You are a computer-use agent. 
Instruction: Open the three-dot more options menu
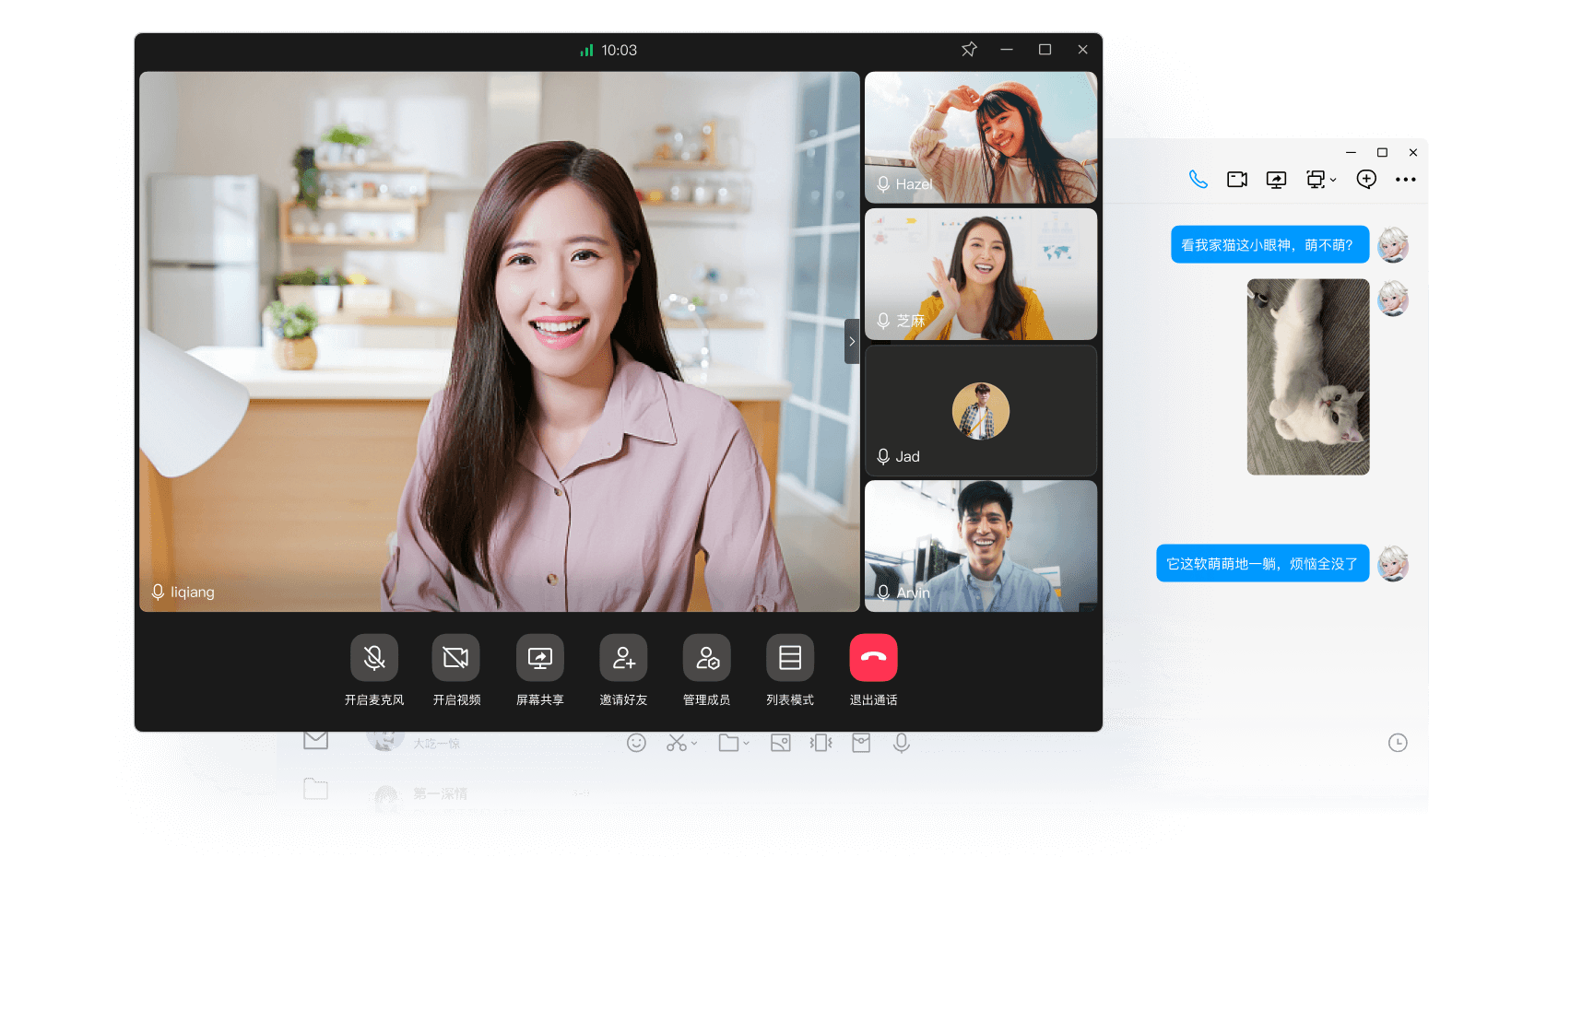coord(1405,180)
